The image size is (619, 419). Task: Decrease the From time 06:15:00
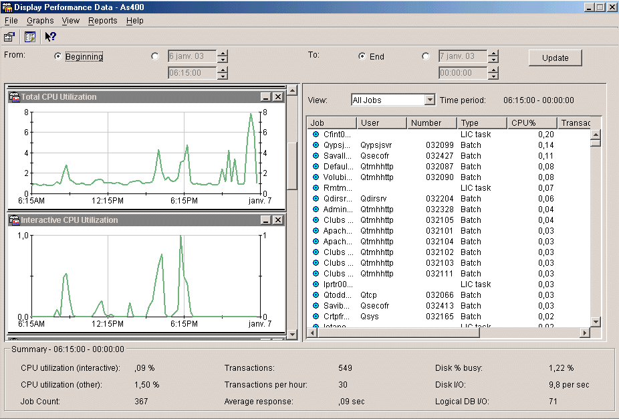click(223, 76)
